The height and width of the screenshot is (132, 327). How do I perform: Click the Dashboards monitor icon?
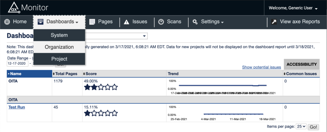click(x=41, y=22)
